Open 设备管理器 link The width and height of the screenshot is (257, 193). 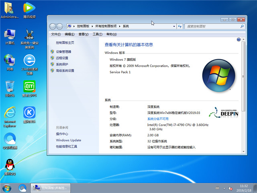tap(63, 52)
